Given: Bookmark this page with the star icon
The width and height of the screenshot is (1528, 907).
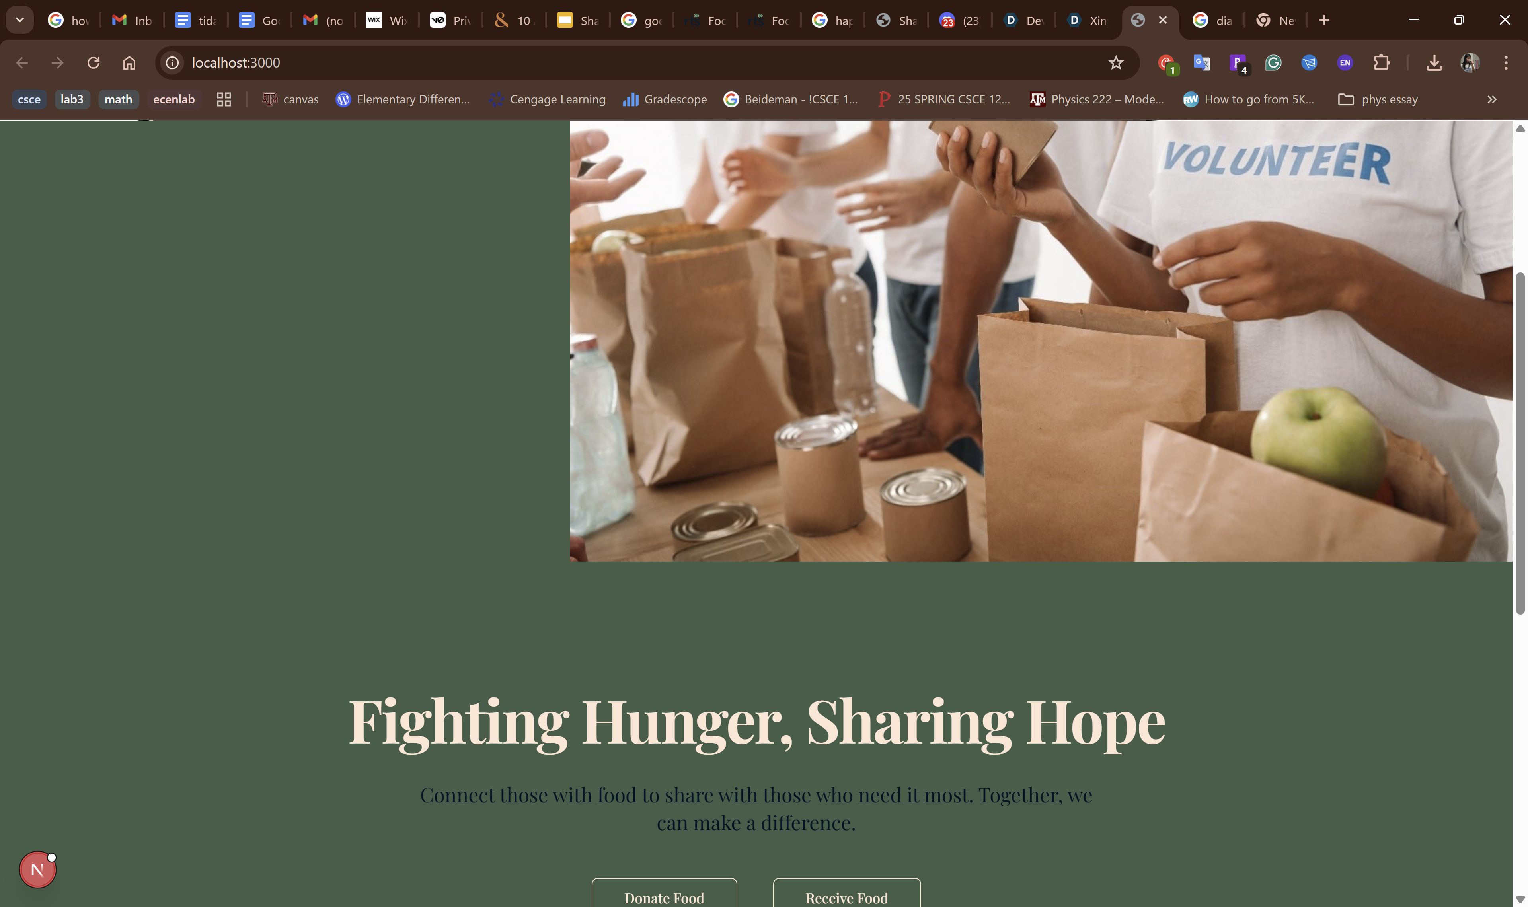Looking at the screenshot, I should pos(1115,62).
